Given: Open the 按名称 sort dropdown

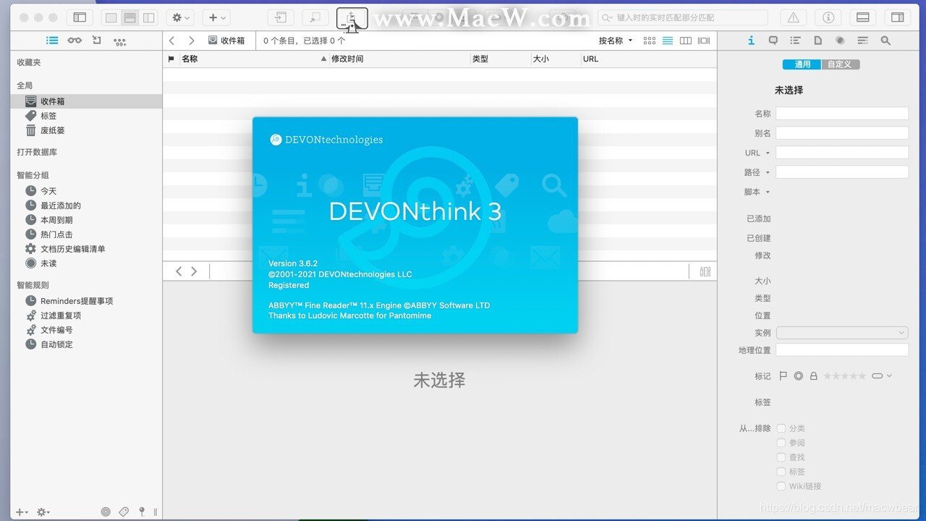Looking at the screenshot, I should pos(616,41).
